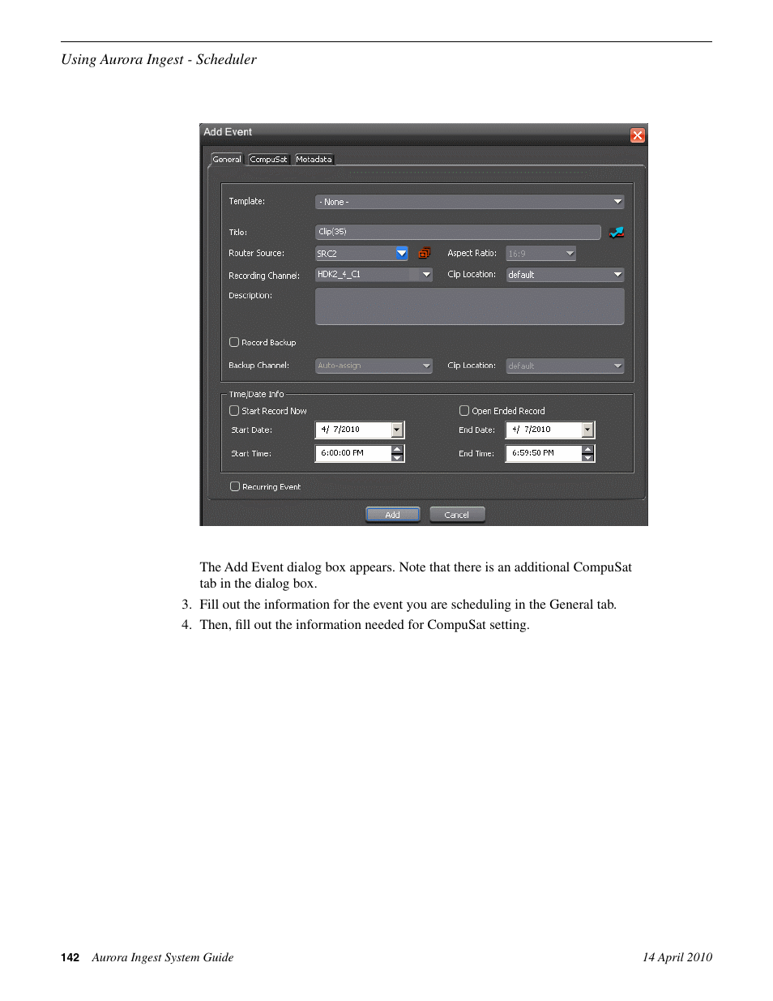Increase End Time with the up spinner arrow

pyautogui.click(x=588, y=449)
